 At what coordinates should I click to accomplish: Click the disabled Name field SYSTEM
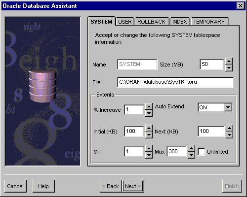(x=137, y=65)
